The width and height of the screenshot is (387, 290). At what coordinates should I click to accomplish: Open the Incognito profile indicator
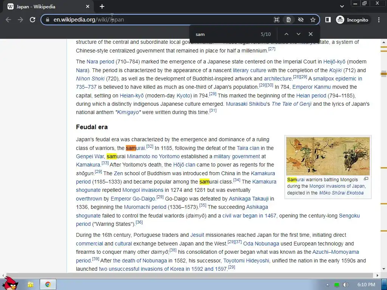click(x=352, y=20)
